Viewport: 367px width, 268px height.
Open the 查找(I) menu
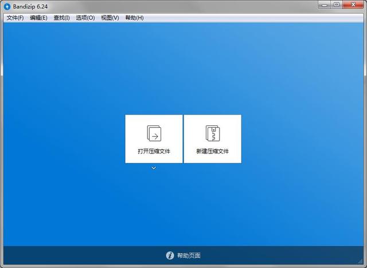pos(61,18)
